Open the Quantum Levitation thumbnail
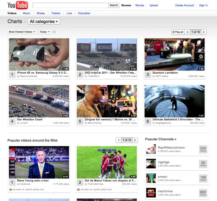Viewport: 217px width, 201px height. tap(175, 54)
